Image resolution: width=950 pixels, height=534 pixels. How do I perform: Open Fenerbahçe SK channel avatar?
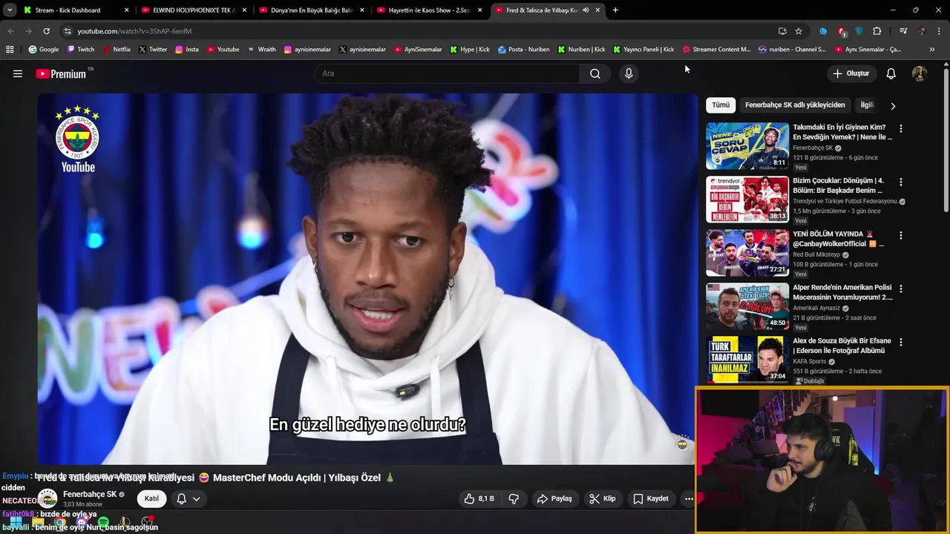[47, 498]
